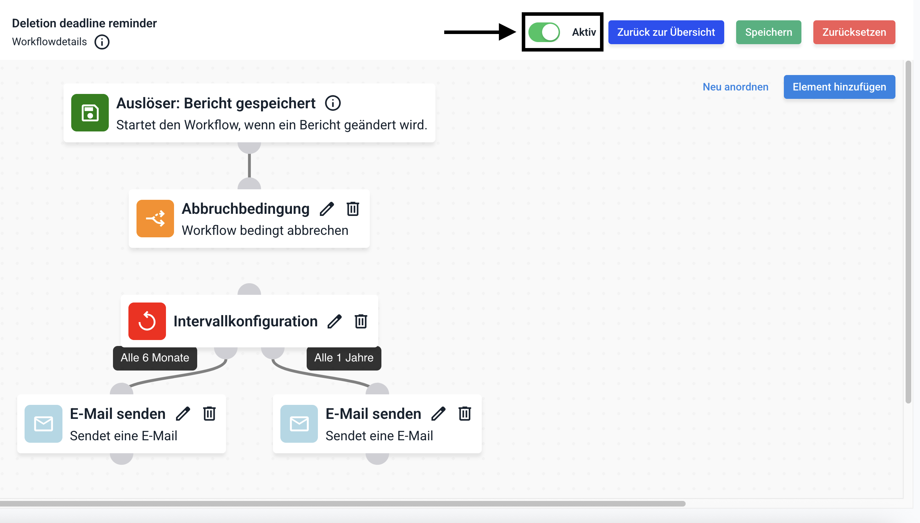Screen dimensions: 920x523
Task: Toggle the Aktiv workflow switch
Action: click(x=544, y=32)
